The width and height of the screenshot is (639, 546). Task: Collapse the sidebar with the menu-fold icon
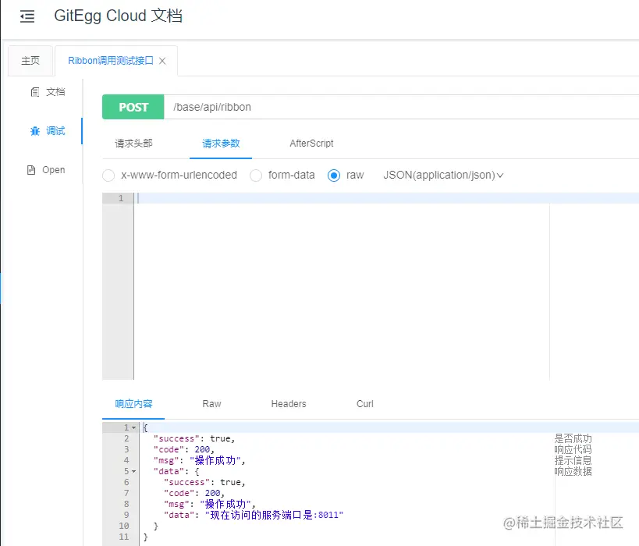click(27, 16)
